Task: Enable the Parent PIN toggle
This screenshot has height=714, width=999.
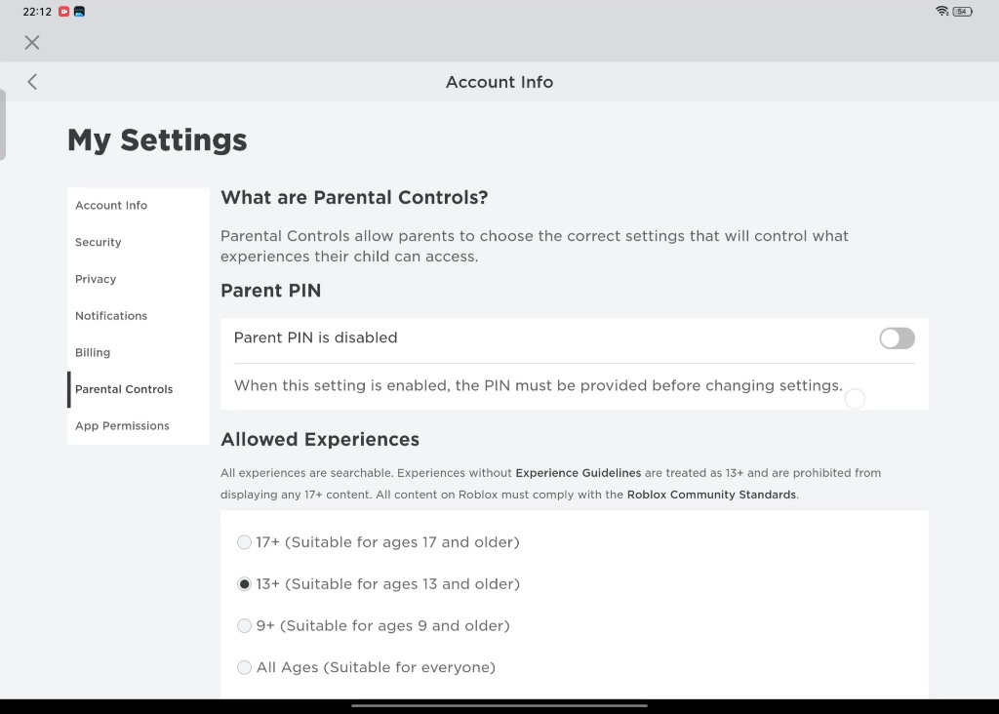Action: 897,338
